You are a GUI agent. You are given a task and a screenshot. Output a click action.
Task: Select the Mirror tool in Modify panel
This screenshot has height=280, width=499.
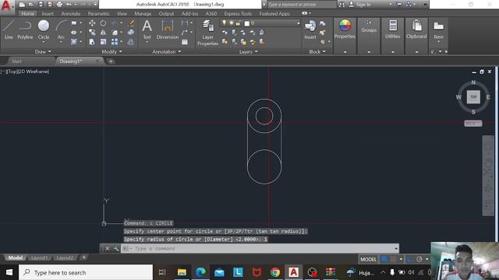[x=103, y=32]
